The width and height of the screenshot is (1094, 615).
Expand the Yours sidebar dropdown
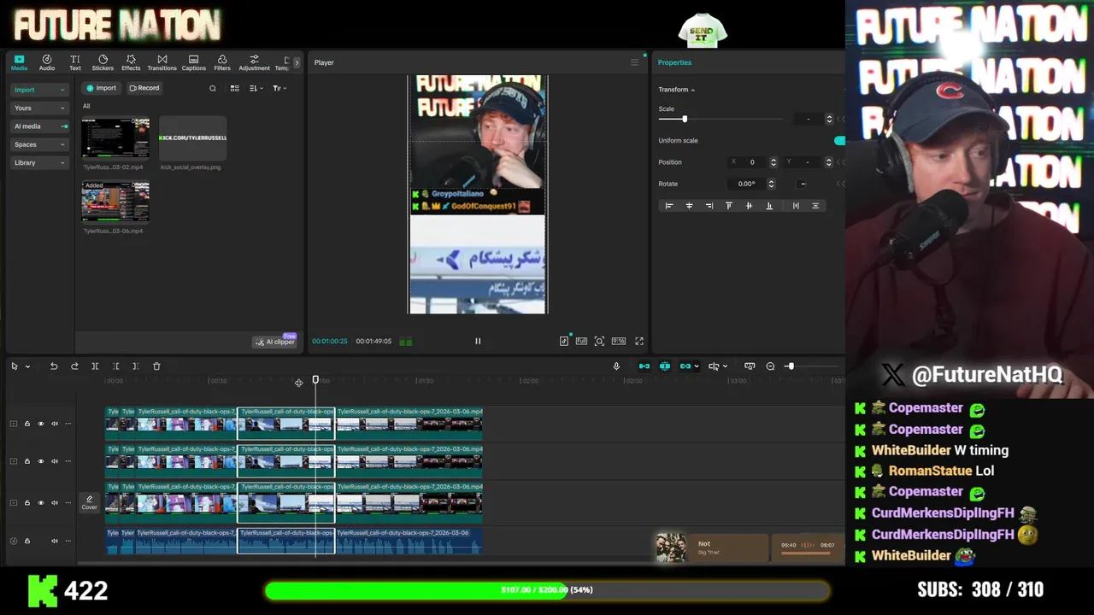click(x=62, y=108)
